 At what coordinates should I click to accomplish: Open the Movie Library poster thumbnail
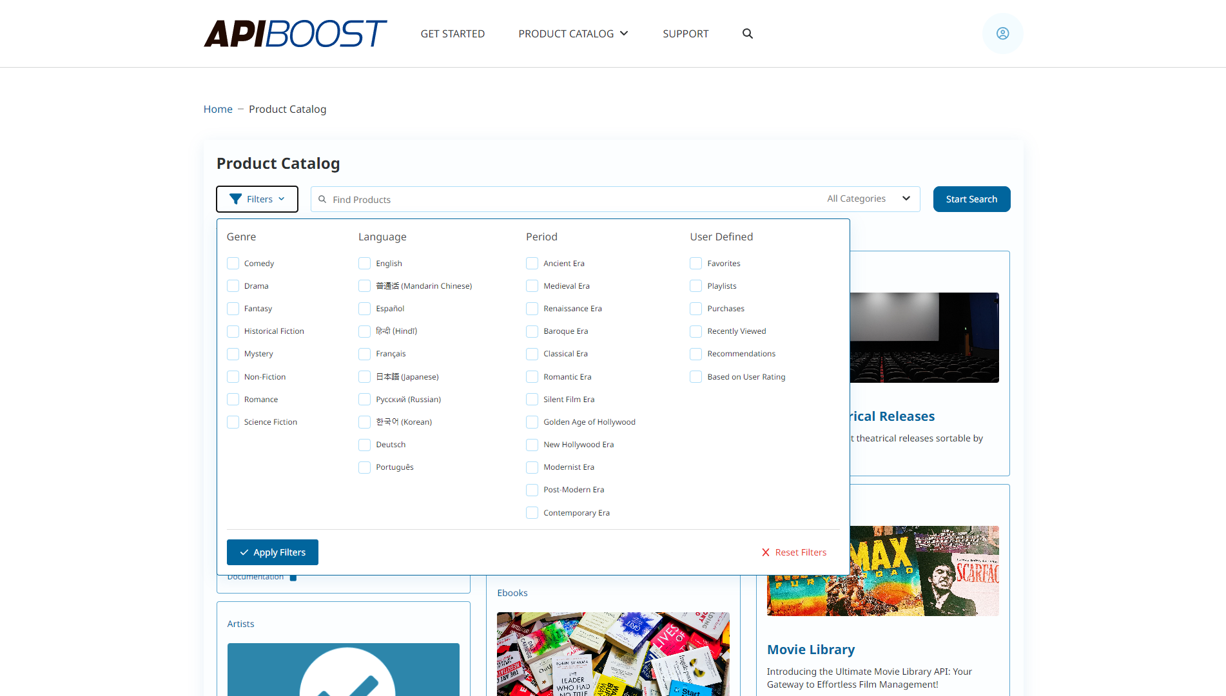coord(883,571)
